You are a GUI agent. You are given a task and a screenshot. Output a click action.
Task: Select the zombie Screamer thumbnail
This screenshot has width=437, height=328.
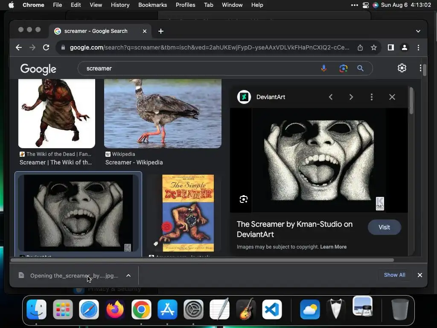tap(57, 113)
